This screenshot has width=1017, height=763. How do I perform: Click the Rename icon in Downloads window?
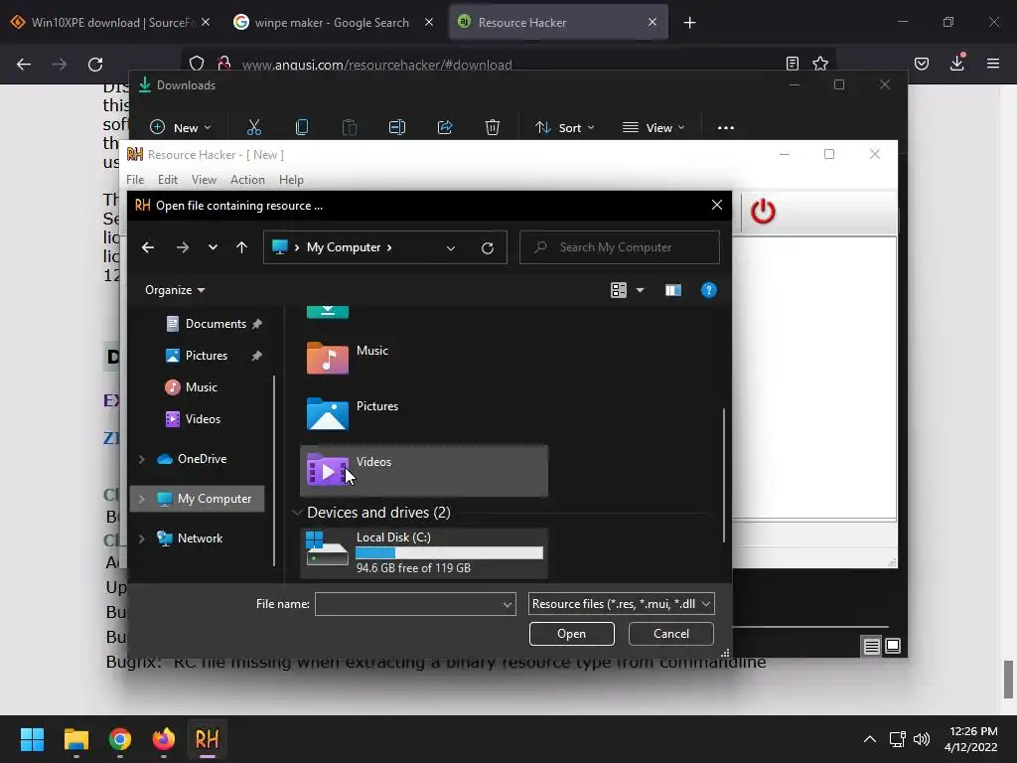(x=397, y=128)
